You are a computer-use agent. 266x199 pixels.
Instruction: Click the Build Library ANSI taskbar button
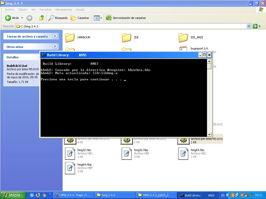(x=197, y=195)
